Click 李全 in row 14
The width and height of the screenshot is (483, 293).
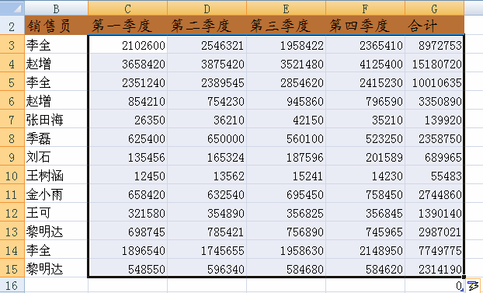tap(39, 249)
